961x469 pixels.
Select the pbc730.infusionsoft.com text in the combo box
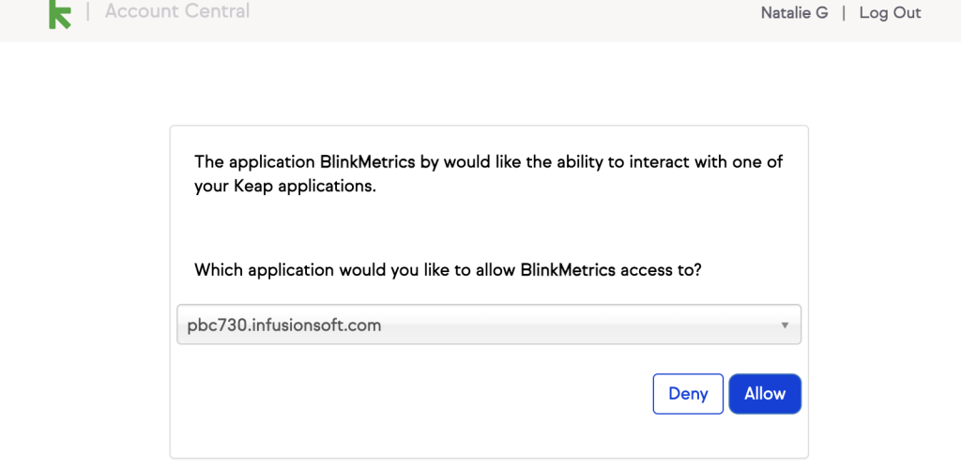click(x=284, y=325)
